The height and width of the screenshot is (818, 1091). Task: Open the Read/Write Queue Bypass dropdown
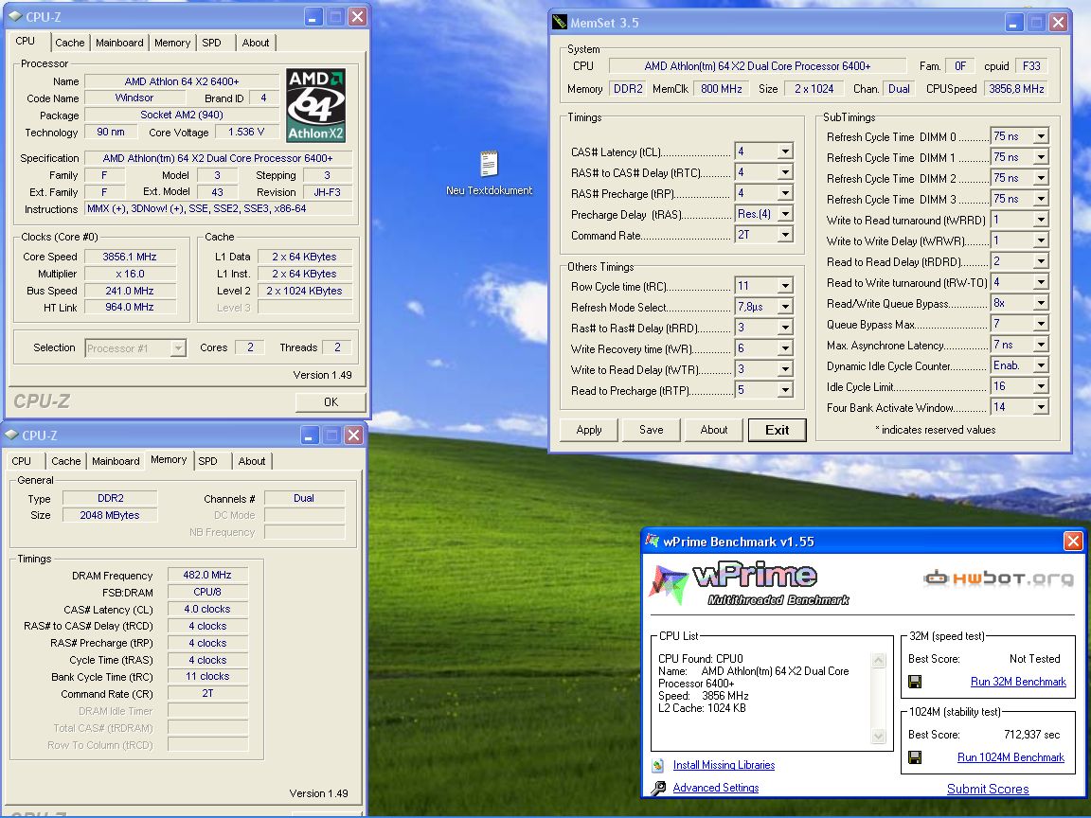(1041, 303)
